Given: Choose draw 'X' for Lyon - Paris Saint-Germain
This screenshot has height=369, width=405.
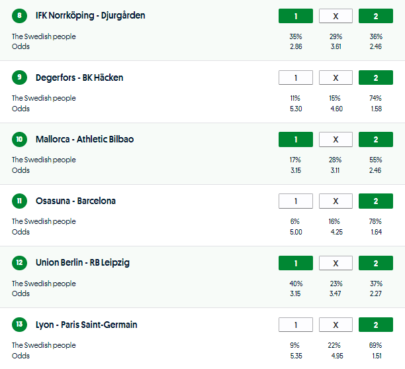Looking at the screenshot, I should click(x=336, y=325).
